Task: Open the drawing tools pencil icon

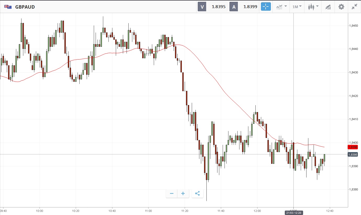Action: tap(328, 7)
